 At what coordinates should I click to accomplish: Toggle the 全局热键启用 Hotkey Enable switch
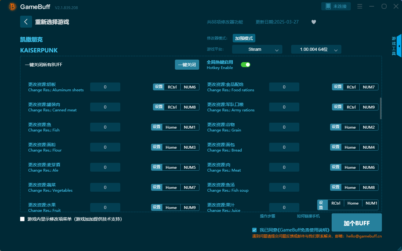[x=245, y=64]
